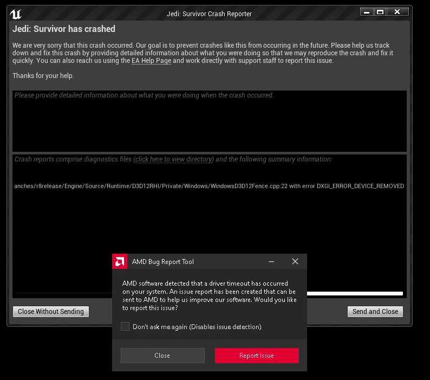Click the AMD Bug Report Tool title
Viewport: 430px width, 380px height.
(163, 262)
